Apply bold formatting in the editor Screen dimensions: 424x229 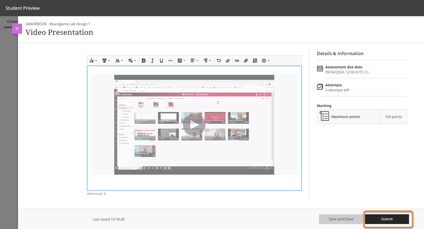click(x=143, y=61)
